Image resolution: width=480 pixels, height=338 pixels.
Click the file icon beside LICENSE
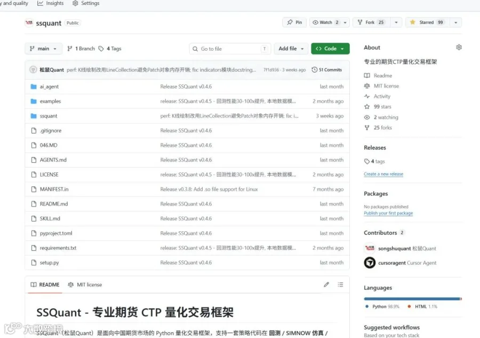(x=34, y=175)
